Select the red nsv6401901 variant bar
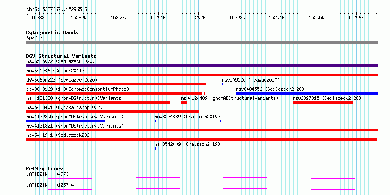The height and width of the screenshot is (195, 390). pyautogui.click(x=202, y=139)
